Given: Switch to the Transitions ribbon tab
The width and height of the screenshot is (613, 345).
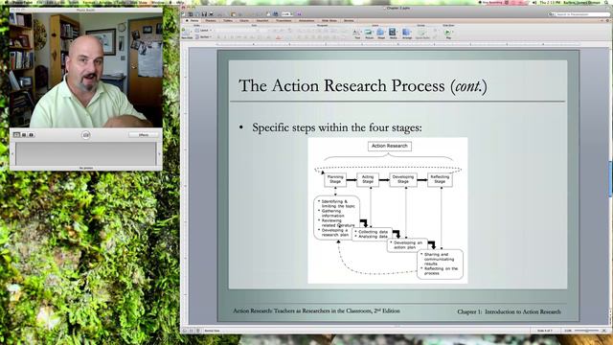Looking at the screenshot, I should pos(284,20).
